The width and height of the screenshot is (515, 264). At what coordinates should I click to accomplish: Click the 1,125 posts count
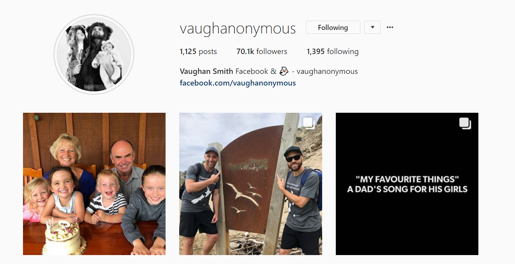[198, 51]
